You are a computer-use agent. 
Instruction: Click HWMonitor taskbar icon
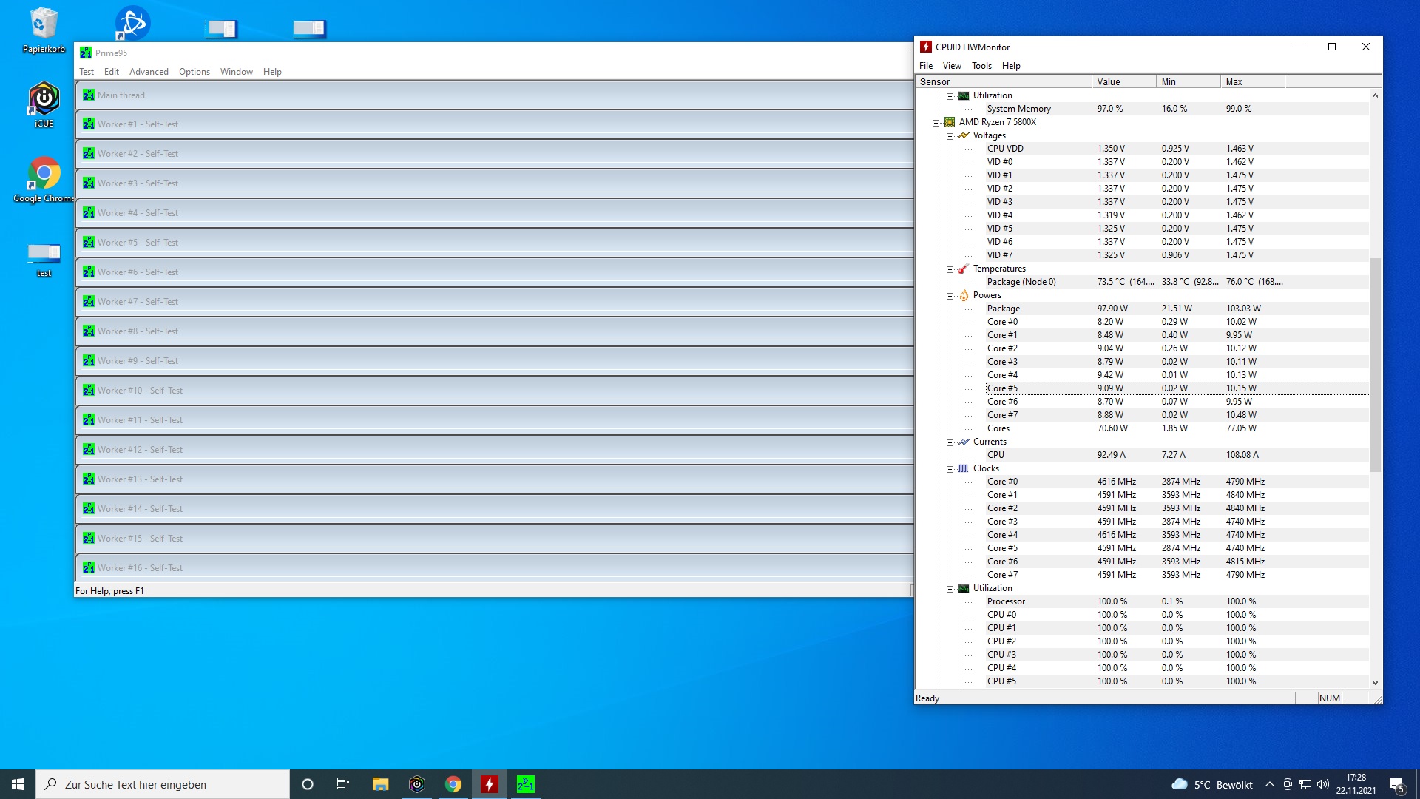point(489,784)
